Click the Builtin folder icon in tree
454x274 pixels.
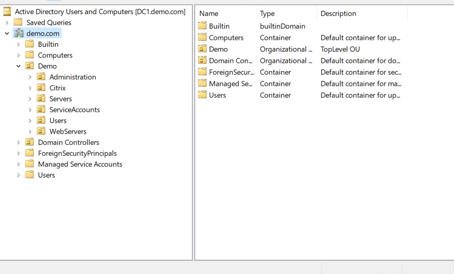click(x=30, y=44)
